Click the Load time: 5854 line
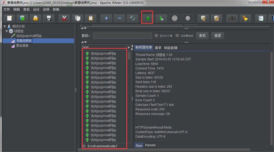This screenshot has height=152, width=274. click(x=147, y=64)
